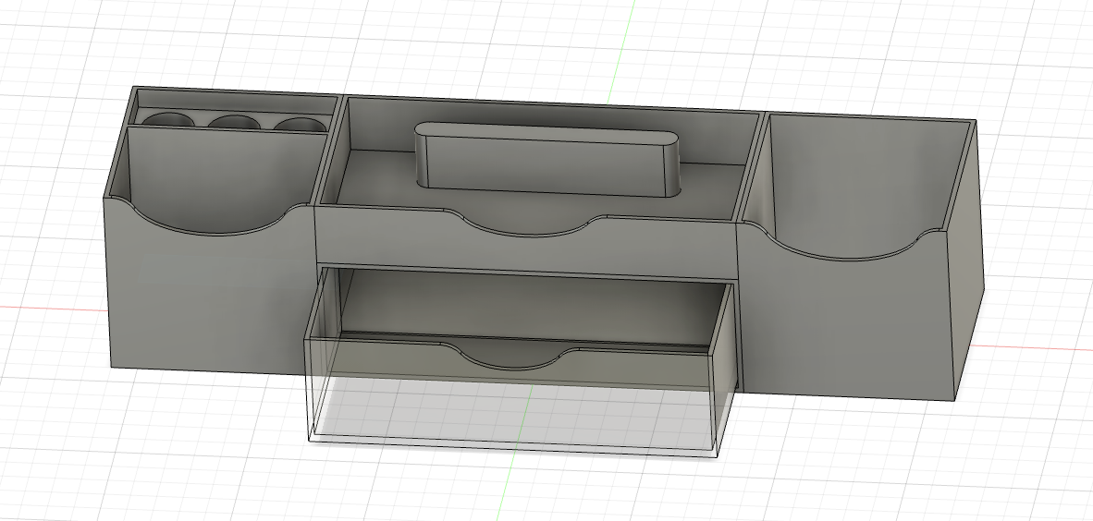The image size is (1093, 521).
Task: Select the center front band above the drawer
Action: (526, 246)
